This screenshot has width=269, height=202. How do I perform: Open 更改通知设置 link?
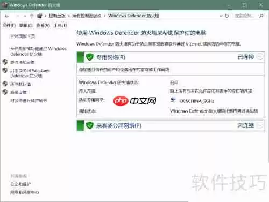coord(23,62)
